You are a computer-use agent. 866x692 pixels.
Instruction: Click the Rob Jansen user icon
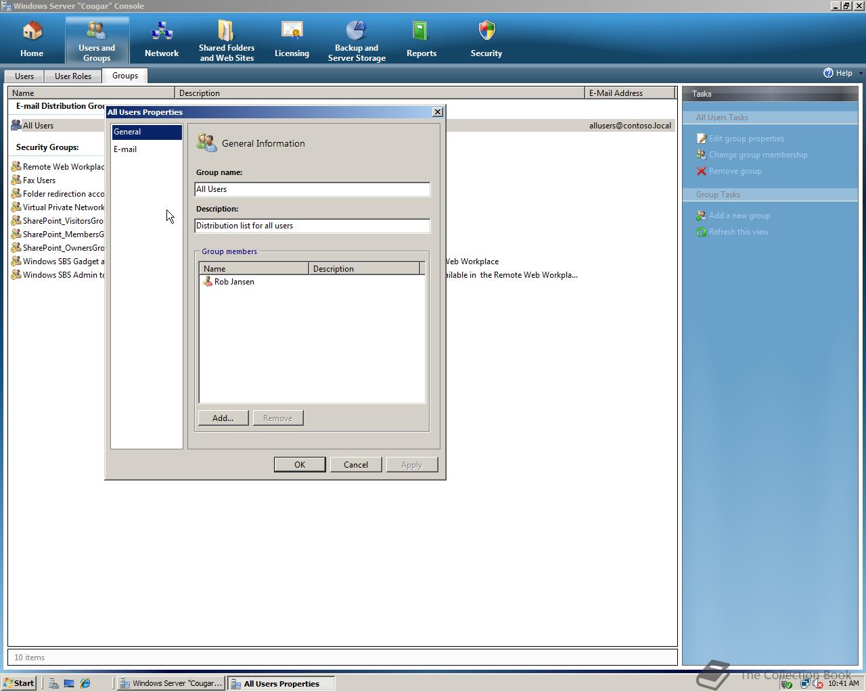point(208,282)
